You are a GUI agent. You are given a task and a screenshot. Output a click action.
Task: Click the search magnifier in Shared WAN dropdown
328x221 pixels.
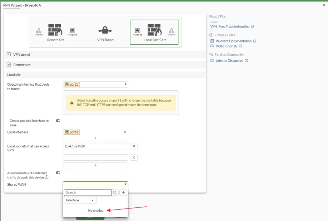[x=115, y=192]
